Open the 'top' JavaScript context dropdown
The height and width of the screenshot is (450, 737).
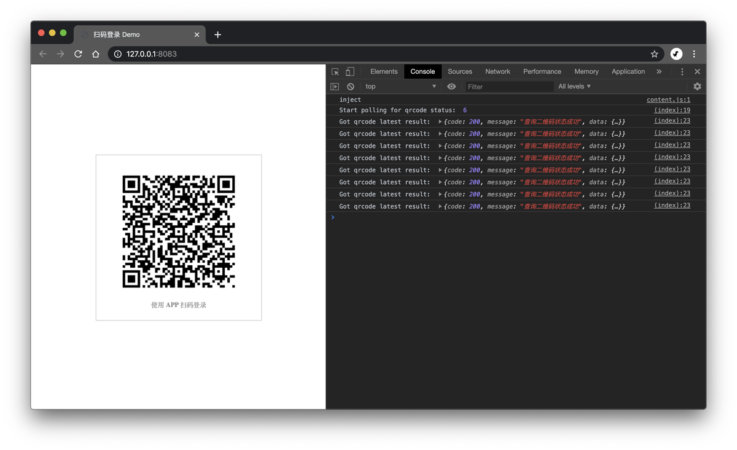coord(400,87)
